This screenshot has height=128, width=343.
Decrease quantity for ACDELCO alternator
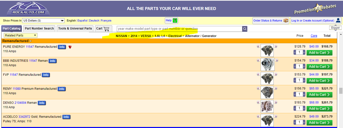click(295, 122)
